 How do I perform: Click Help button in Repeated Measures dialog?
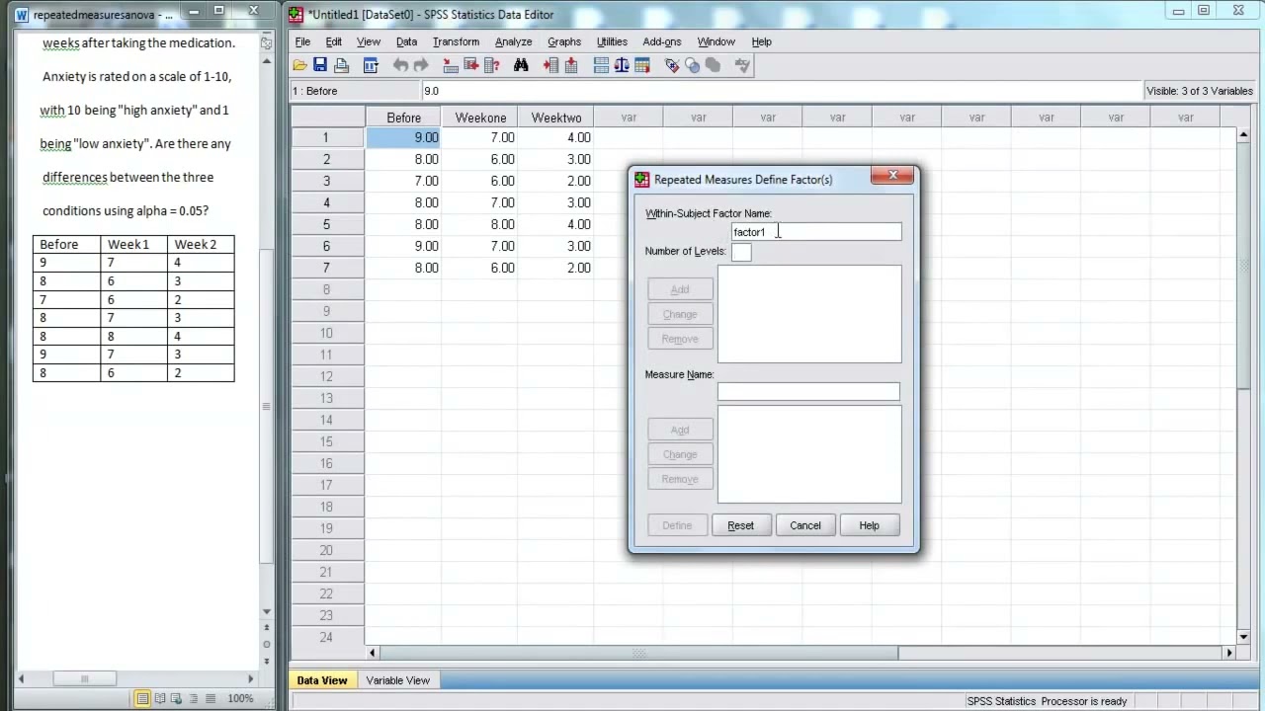point(869,525)
